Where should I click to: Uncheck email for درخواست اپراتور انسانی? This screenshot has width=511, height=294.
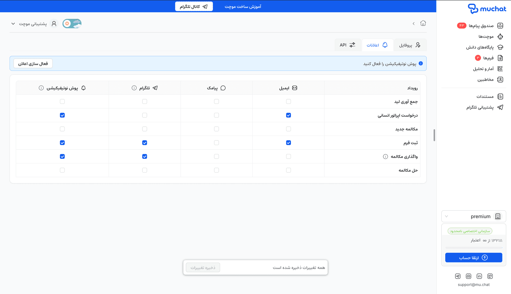289,115
